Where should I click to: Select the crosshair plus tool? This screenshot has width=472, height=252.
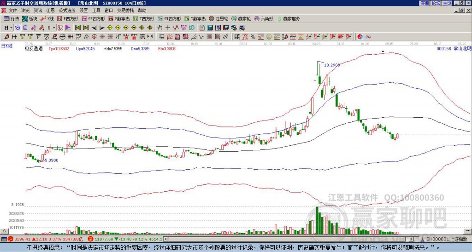(x=168, y=28)
